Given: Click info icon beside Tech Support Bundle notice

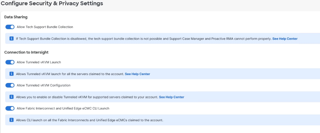Looking at the screenshot, I should (x=11, y=38).
